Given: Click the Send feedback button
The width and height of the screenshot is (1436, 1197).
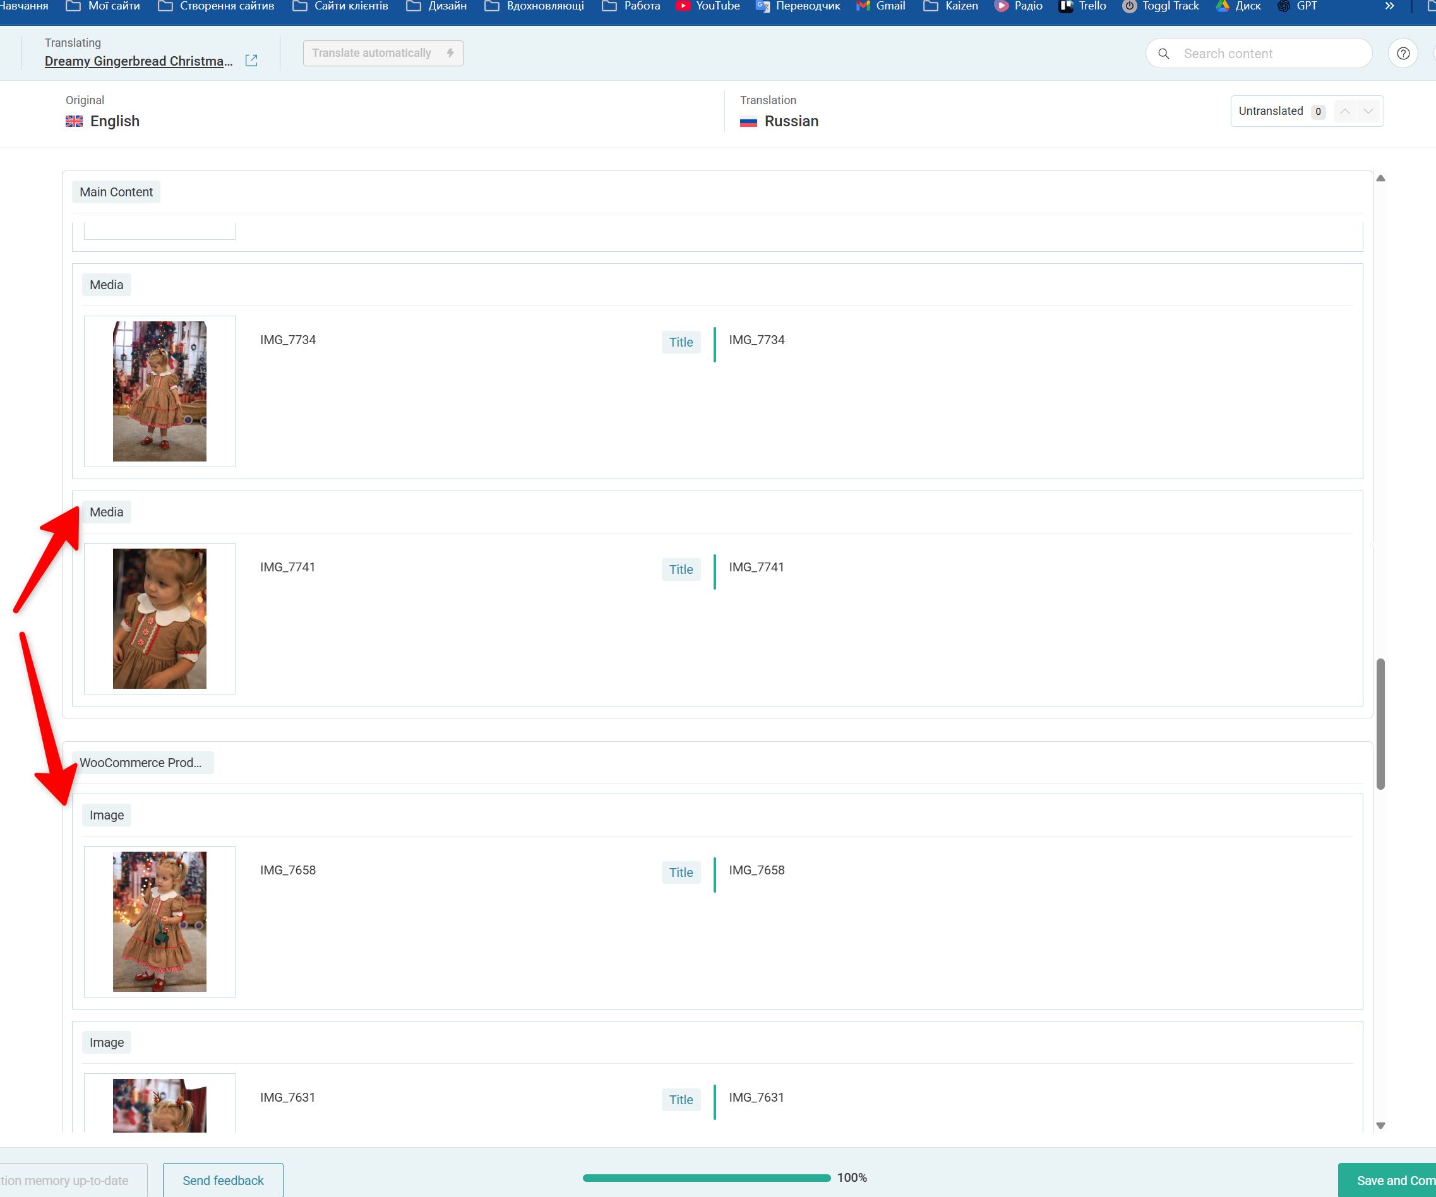Looking at the screenshot, I should point(223,1181).
